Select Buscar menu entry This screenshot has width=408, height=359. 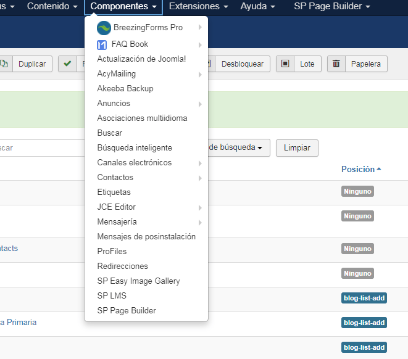click(109, 133)
